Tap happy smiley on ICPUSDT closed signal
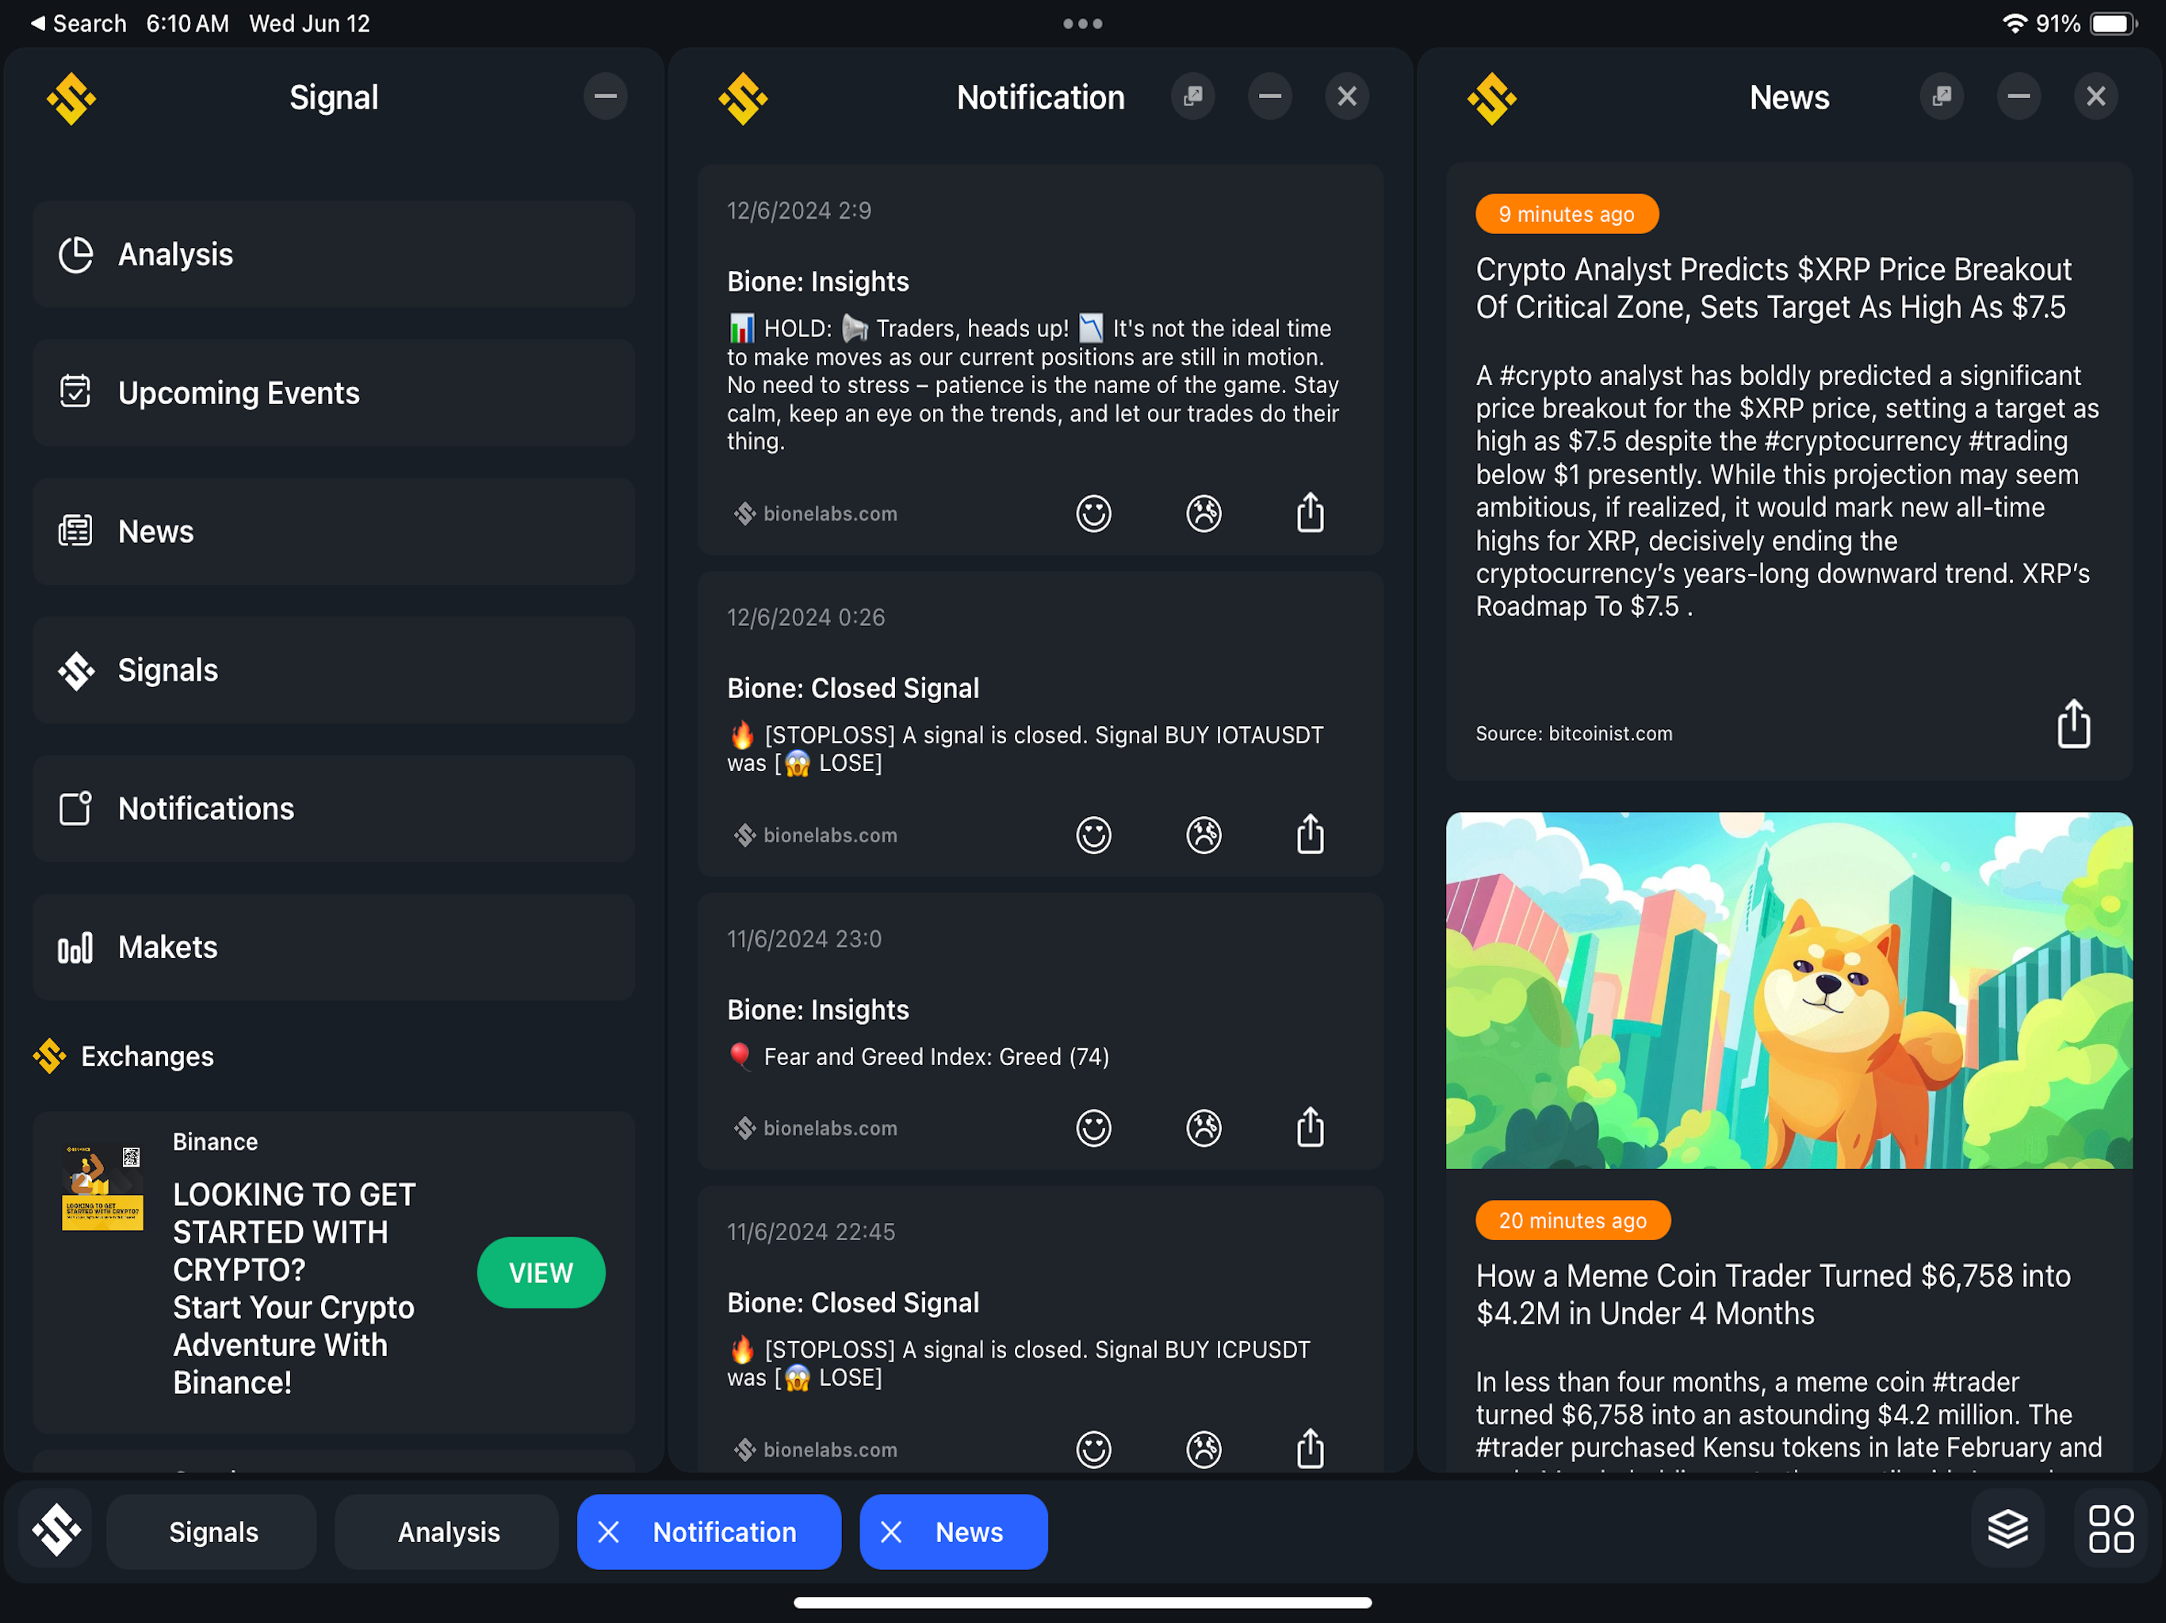This screenshot has width=2166, height=1623. point(1093,1449)
